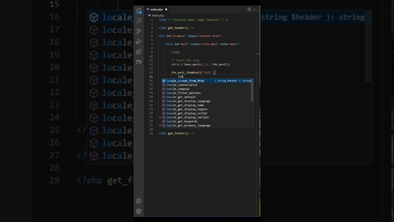Click the while have_posts() line
The height and width of the screenshot is (222, 394).
[201, 64]
